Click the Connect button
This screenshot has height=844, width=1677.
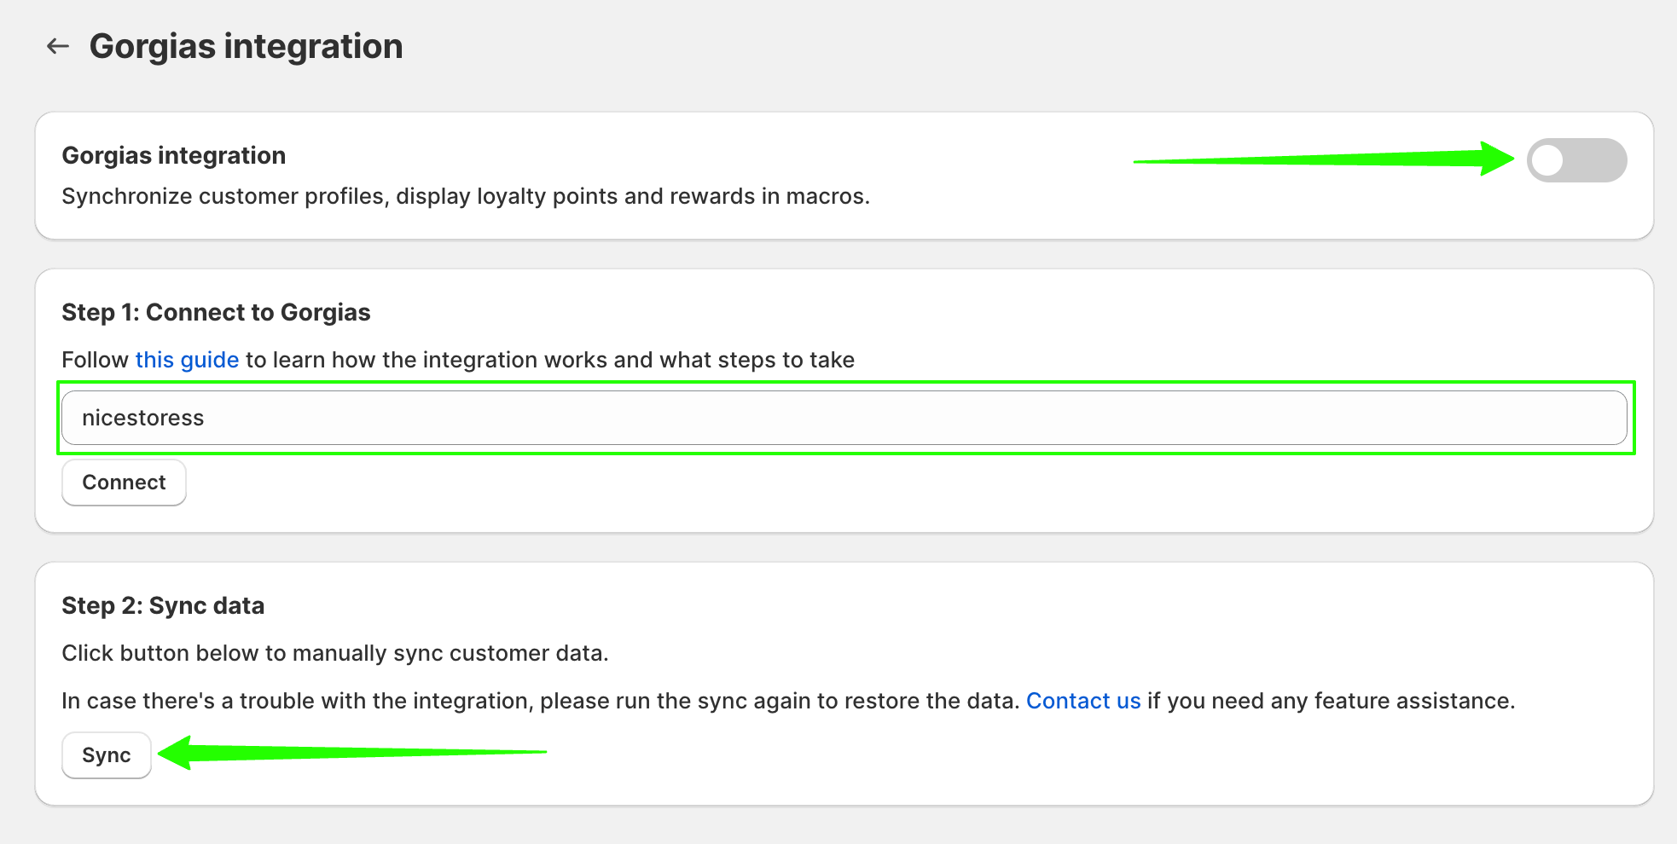[x=124, y=483]
